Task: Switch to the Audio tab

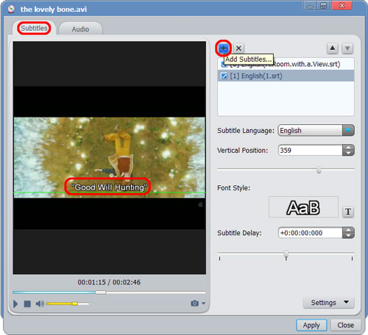Action: [x=80, y=29]
